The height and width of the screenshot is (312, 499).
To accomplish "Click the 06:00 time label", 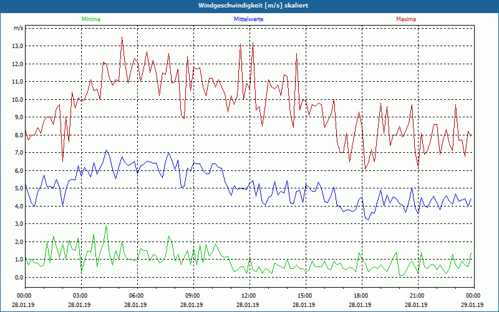I will [137, 296].
